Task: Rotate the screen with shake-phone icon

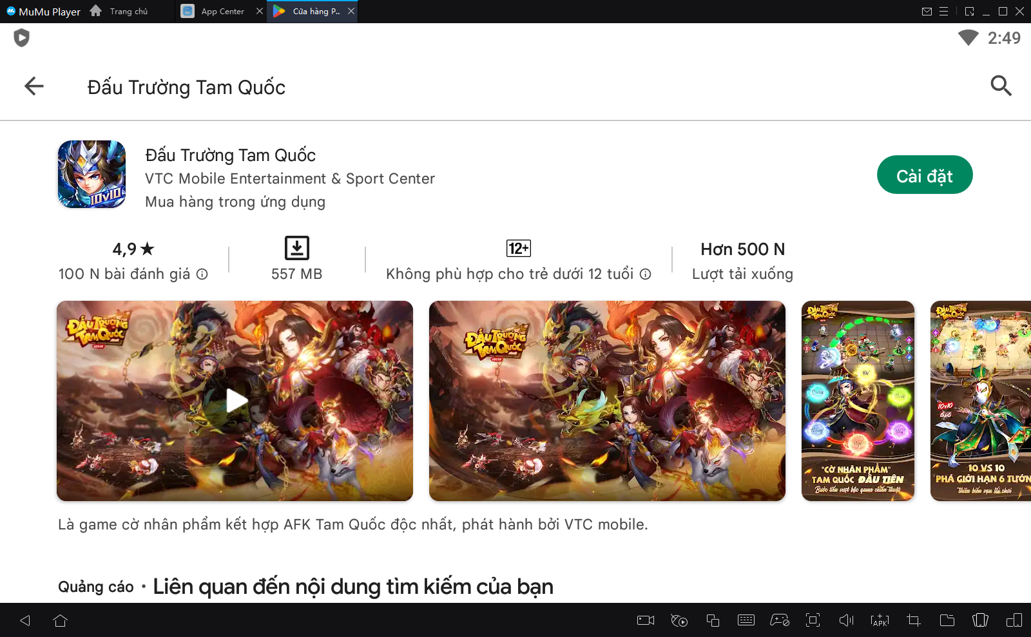Action: 980,620
